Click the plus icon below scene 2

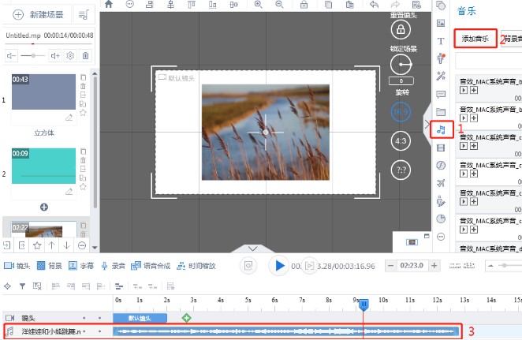44,207
